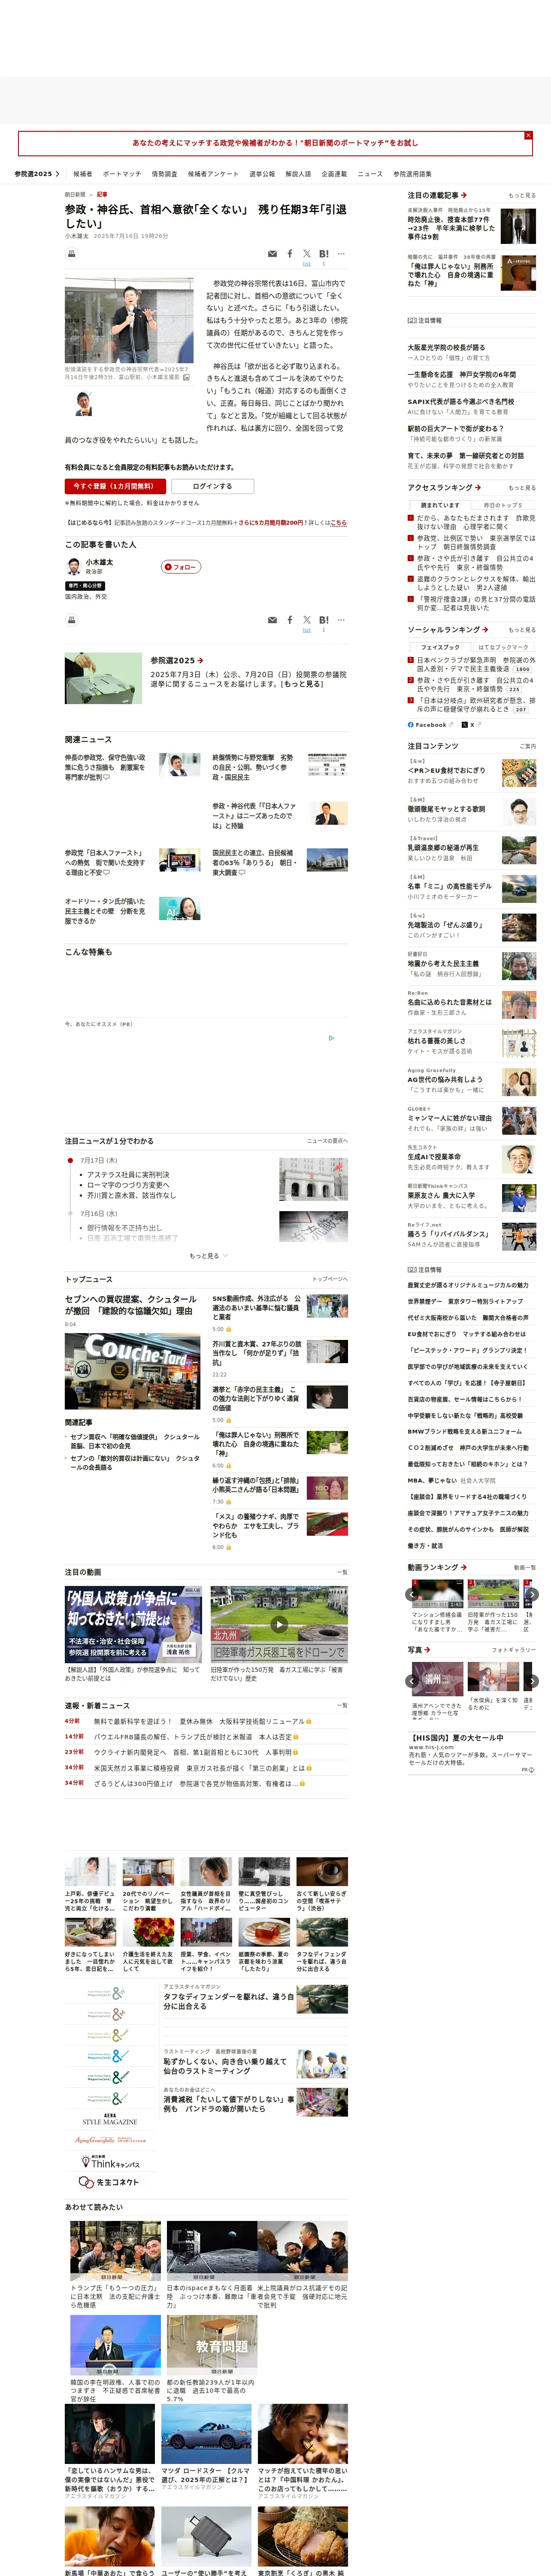Share article on Facebook icon near headline
Viewport: 551px width, 2576px height.
(290, 254)
